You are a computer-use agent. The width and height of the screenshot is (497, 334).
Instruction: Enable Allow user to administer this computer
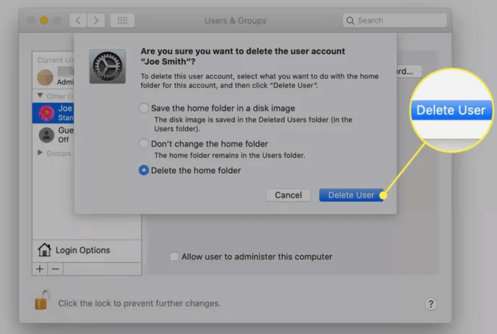click(174, 256)
